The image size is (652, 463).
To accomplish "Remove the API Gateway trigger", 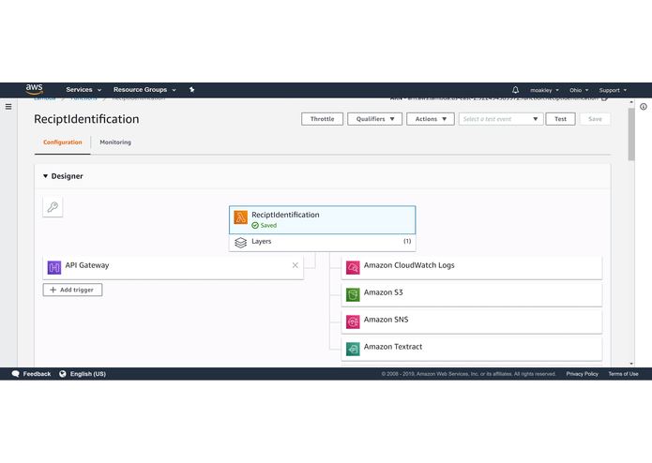I will 295,265.
